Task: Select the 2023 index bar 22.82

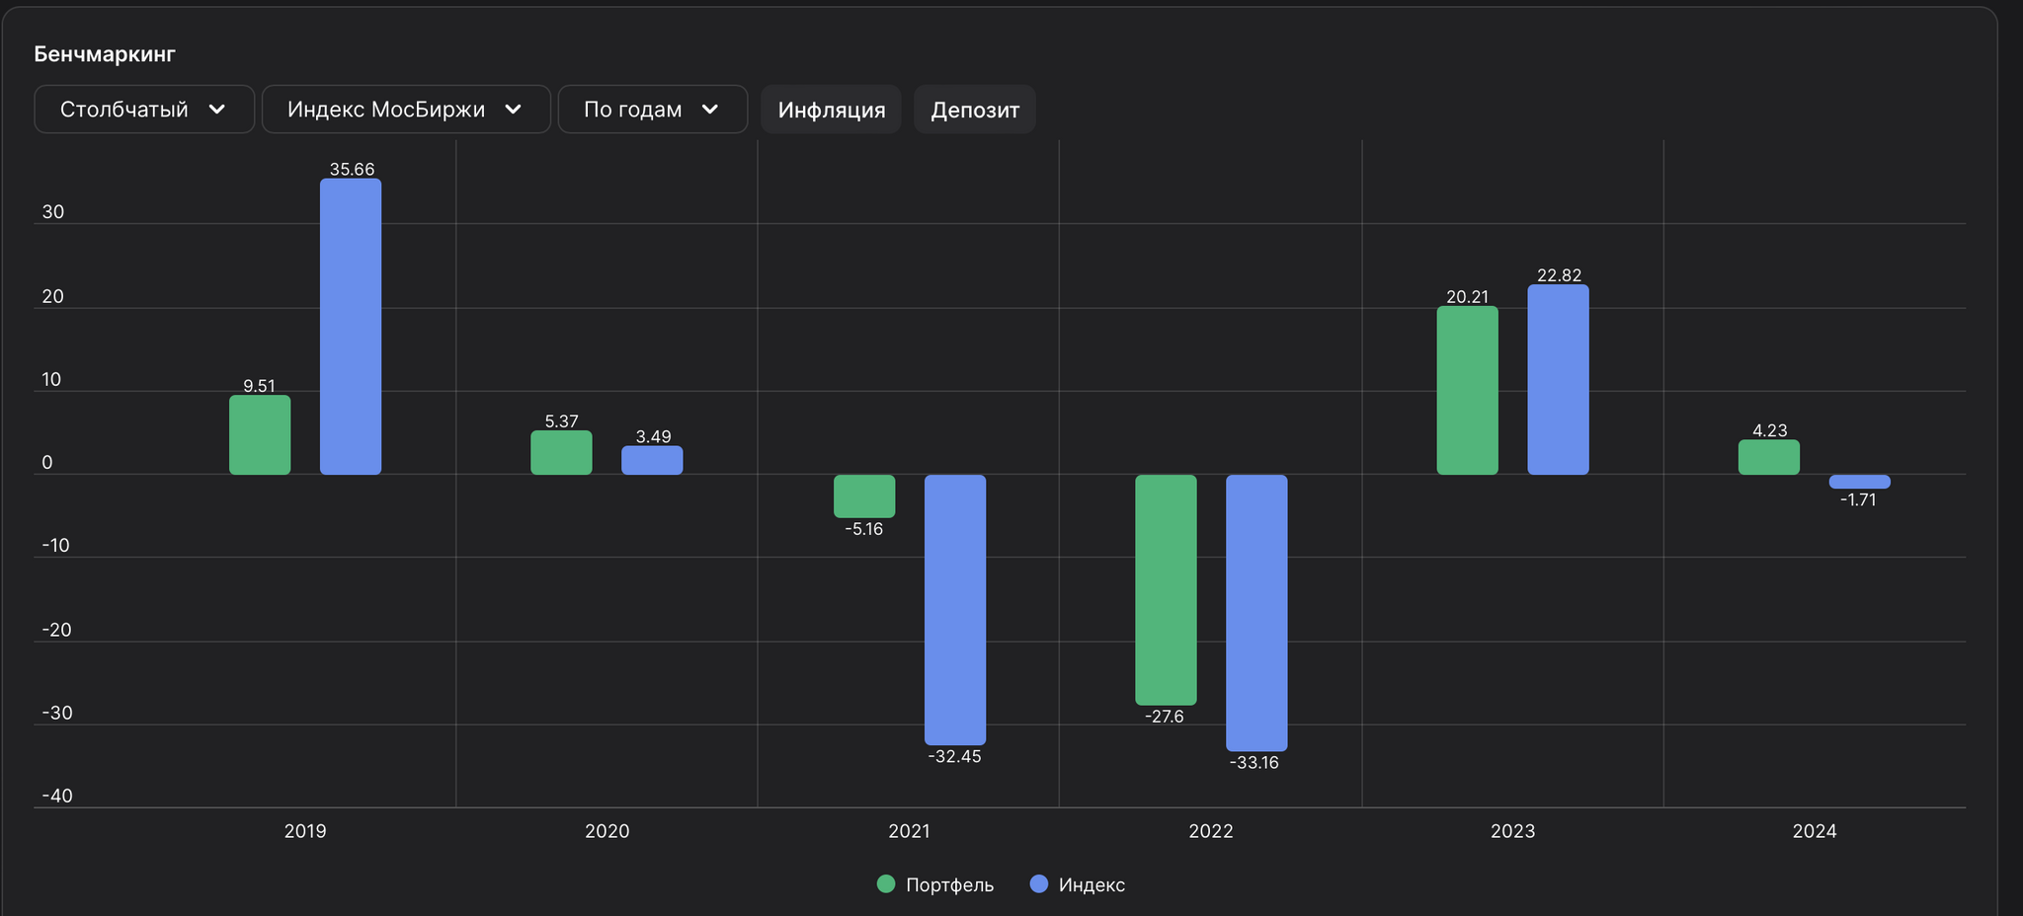Action: [1559, 380]
